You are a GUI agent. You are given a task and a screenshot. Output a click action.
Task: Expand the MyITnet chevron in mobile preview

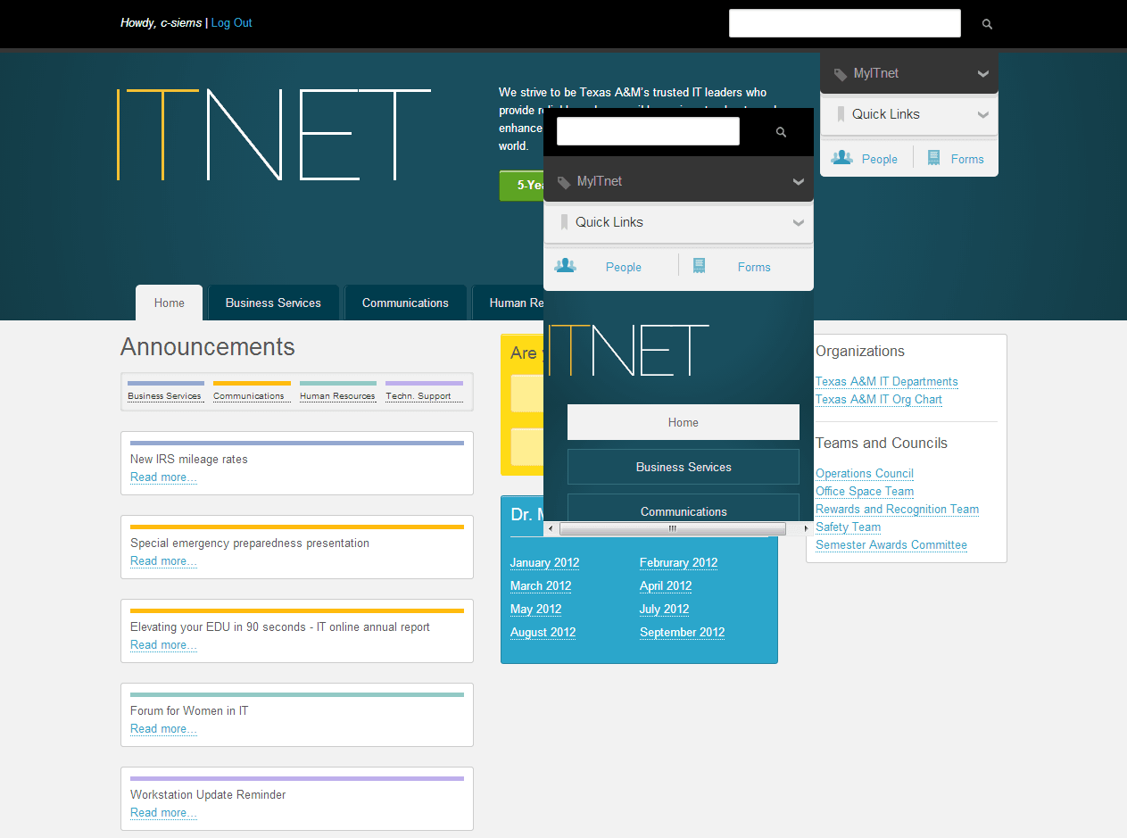click(x=798, y=182)
